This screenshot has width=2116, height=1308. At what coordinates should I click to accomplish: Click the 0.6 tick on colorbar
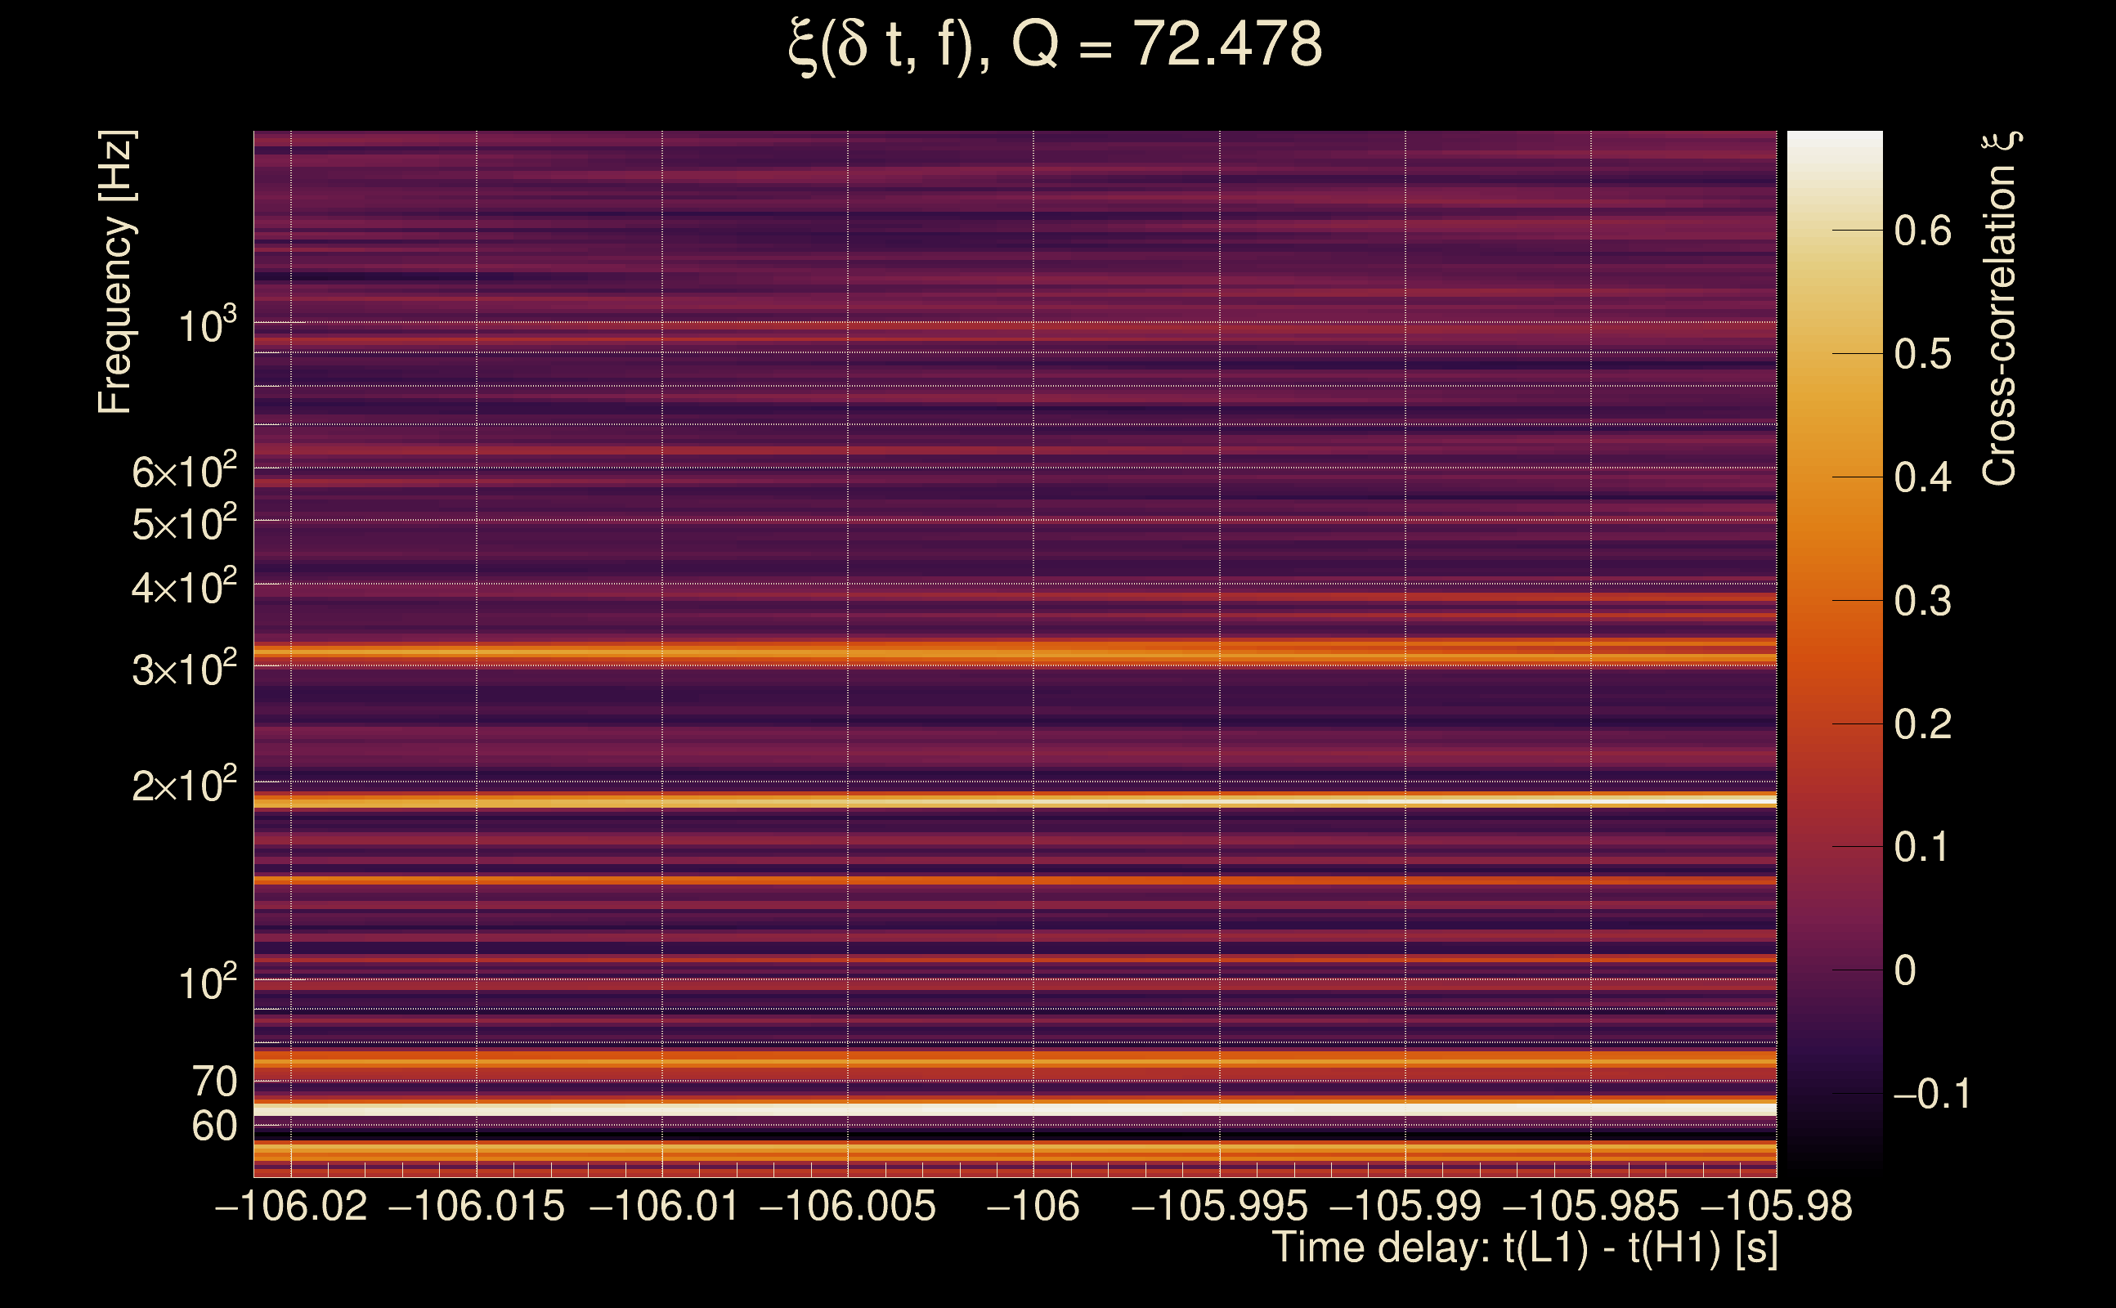1922,231
